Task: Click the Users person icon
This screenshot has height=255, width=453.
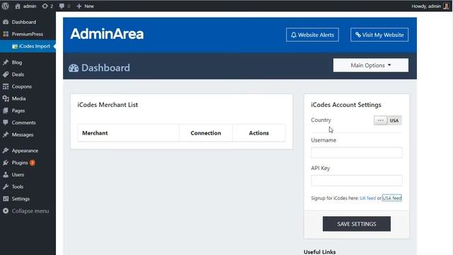Action: click(6, 175)
